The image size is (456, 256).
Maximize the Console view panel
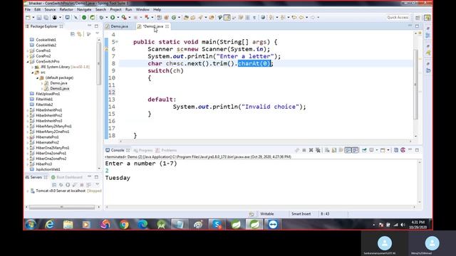click(x=417, y=150)
